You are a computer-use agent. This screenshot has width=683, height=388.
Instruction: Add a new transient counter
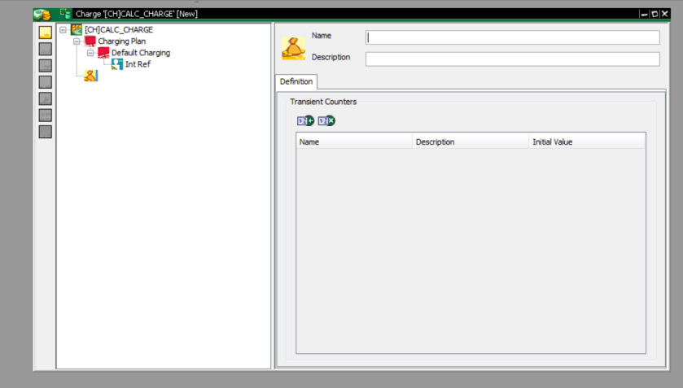pos(305,120)
